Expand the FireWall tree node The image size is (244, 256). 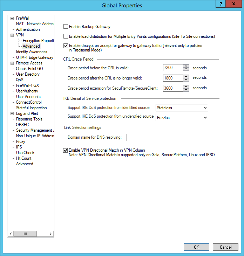12,18
